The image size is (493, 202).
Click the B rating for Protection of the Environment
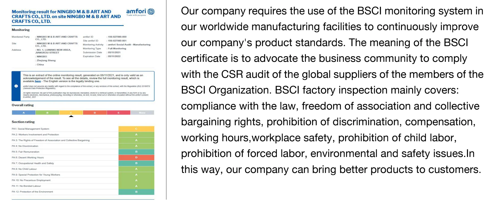pyautogui.click(x=136, y=192)
